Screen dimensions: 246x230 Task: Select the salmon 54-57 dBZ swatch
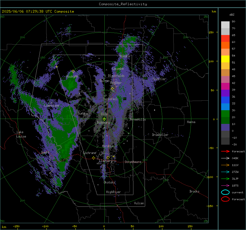(x=225, y=52)
